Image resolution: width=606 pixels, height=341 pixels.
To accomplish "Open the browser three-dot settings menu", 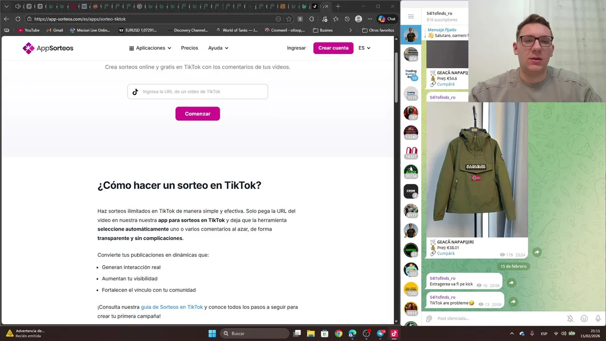I will [370, 19].
